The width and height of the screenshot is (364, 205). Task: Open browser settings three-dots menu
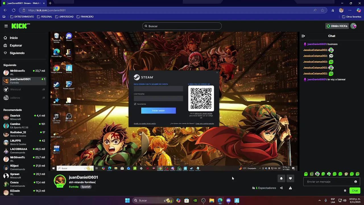(350, 10)
